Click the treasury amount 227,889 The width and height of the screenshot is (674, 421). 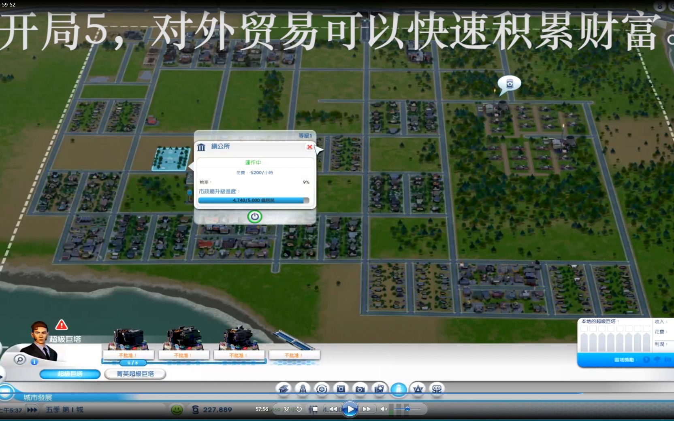tap(217, 410)
